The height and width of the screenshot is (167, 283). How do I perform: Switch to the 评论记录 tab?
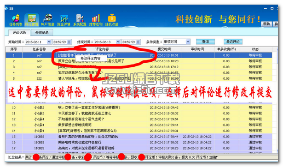click(x=19, y=33)
